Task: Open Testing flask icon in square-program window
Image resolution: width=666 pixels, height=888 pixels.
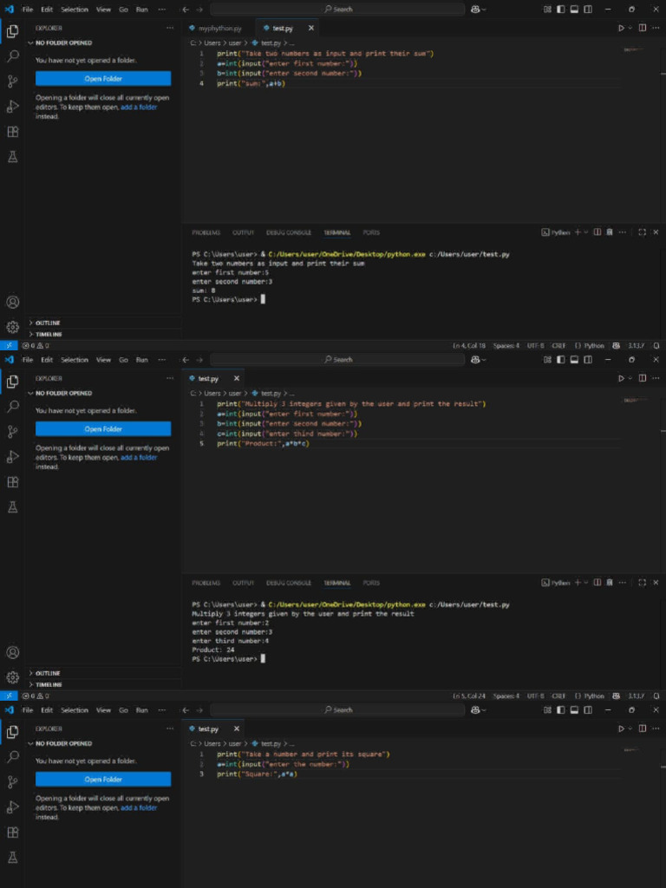Action: [x=12, y=858]
